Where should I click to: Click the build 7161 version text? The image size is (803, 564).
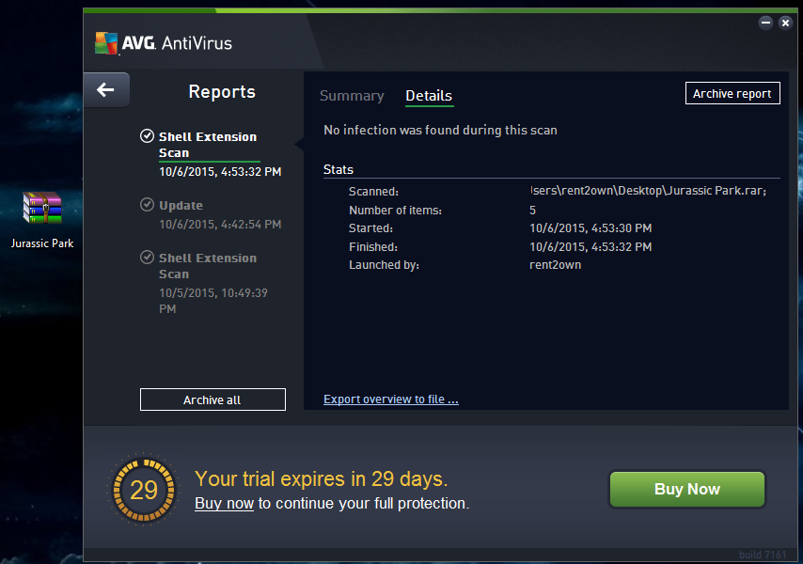click(762, 555)
